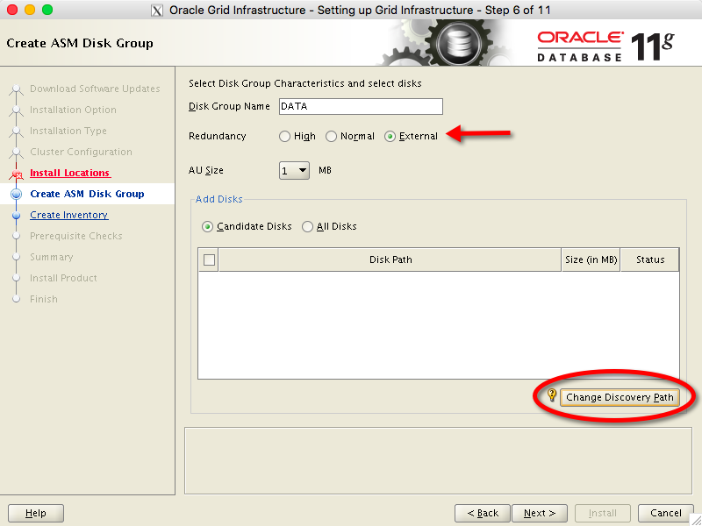Viewport: 702px width, 526px height.
Task: Click the lightbulb hint icon beside Change Discovery Path
Action: coord(552,396)
